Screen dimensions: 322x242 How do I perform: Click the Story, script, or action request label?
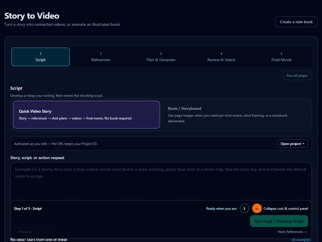(x=37, y=158)
